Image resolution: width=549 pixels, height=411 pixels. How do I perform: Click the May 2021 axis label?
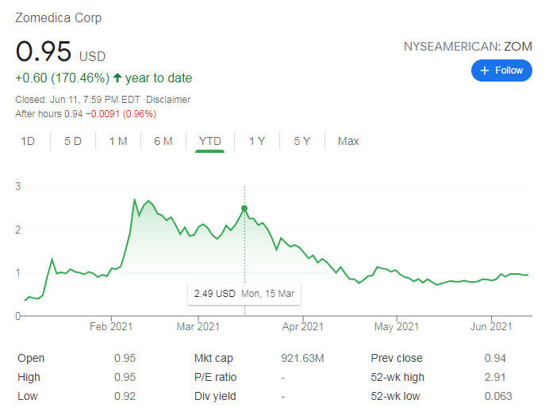397,326
